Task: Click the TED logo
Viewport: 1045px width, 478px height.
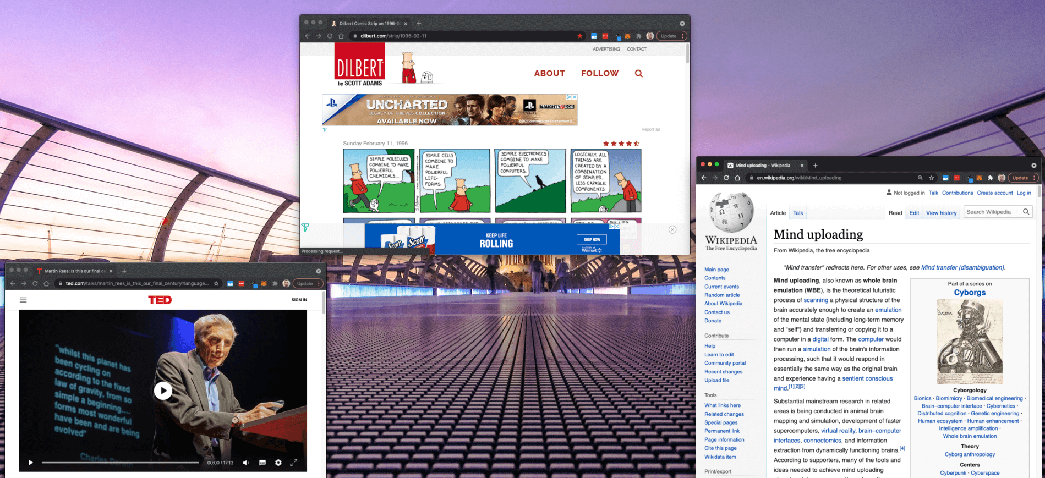Action: click(x=160, y=300)
